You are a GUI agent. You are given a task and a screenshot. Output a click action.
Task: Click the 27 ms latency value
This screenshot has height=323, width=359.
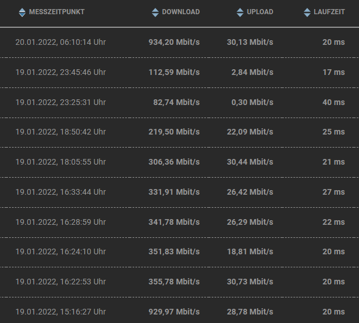click(x=333, y=192)
